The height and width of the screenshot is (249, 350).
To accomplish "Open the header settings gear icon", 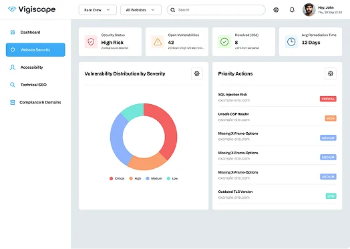I will (276, 10).
